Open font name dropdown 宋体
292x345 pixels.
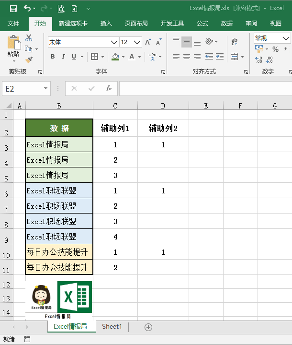click(x=114, y=42)
